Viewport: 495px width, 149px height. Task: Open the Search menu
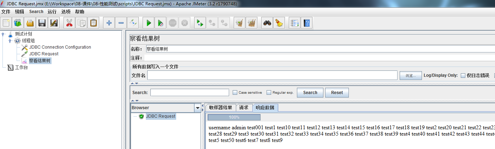pos(36,12)
